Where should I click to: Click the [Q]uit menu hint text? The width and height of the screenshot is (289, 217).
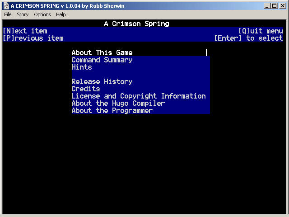(x=261, y=31)
